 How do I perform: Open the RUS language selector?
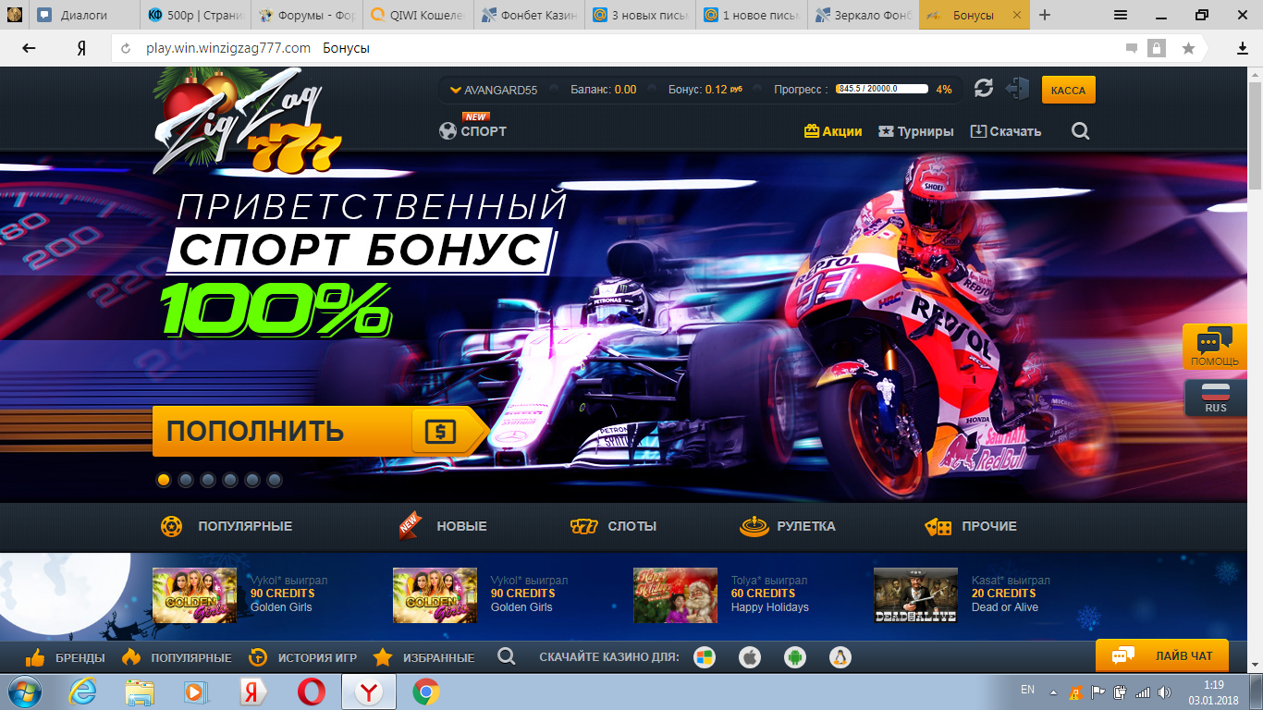point(1215,398)
